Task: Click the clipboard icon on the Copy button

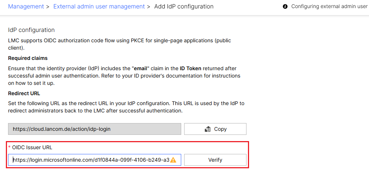Action: (x=208, y=129)
